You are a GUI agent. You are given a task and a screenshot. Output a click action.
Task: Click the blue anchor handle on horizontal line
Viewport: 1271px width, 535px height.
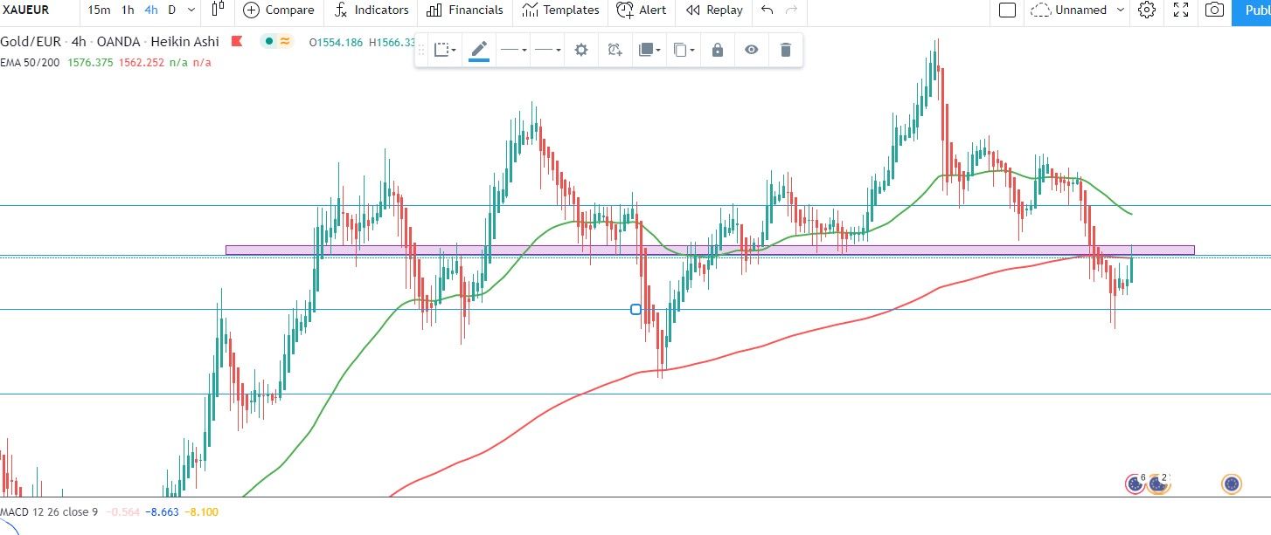tap(635, 309)
